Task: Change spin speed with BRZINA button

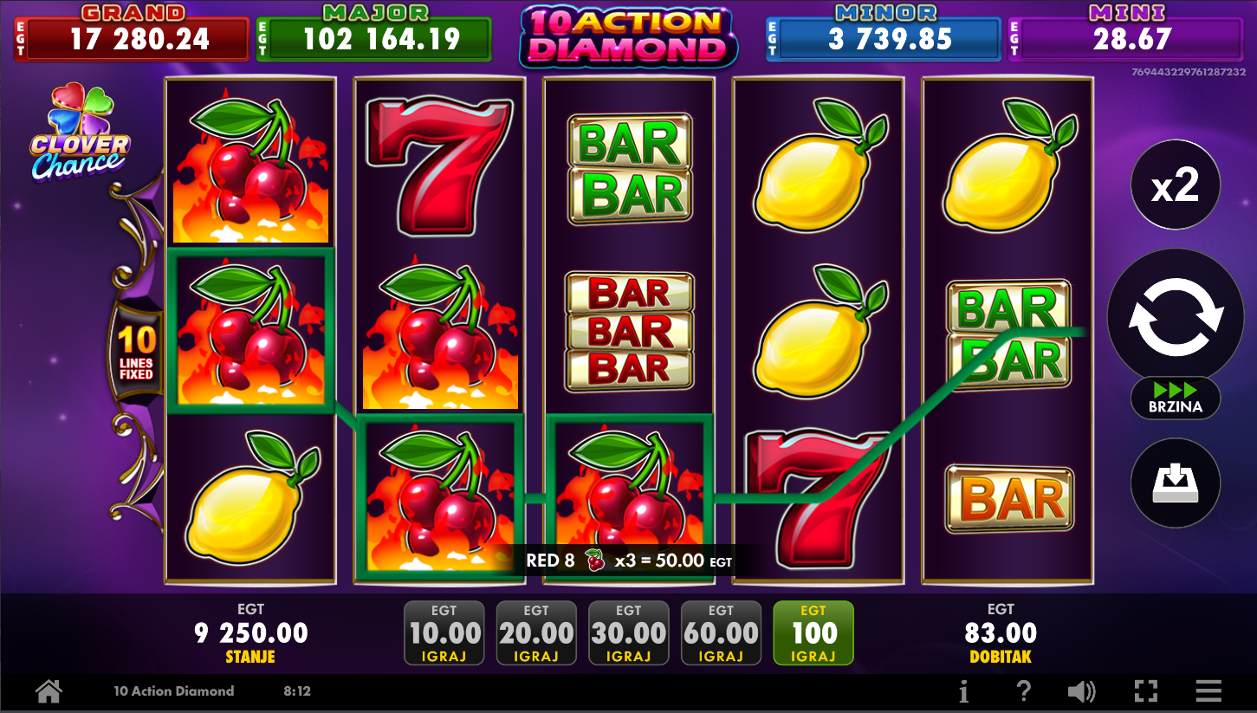Action: coord(1176,399)
